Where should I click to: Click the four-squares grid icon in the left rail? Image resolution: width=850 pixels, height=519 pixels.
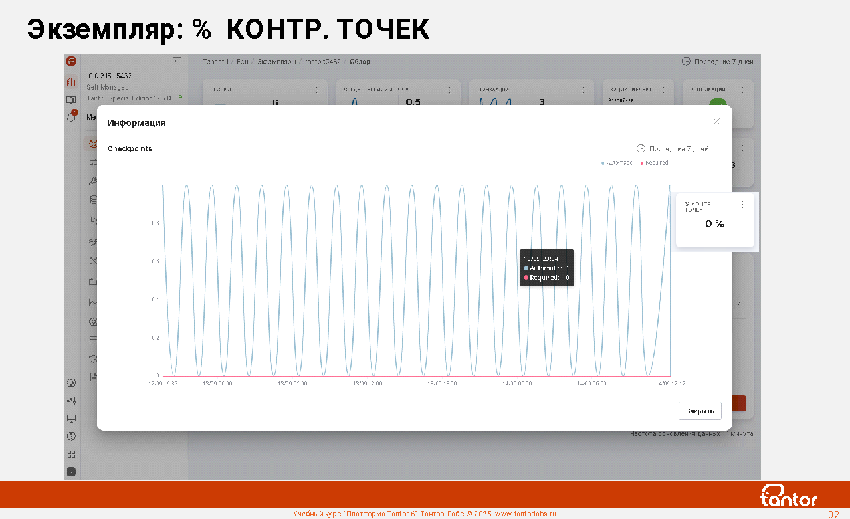coord(71,455)
